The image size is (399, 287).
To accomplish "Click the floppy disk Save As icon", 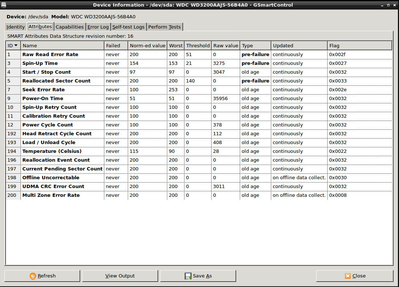I will pos(188,276).
